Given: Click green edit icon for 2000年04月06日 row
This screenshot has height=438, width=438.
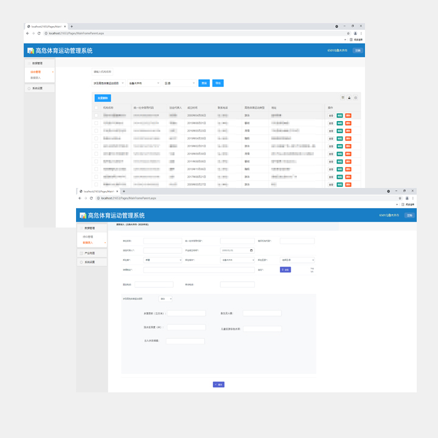Looking at the screenshot, I should tap(339, 116).
